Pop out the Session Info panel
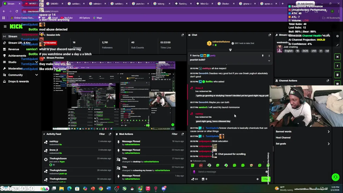Screen dimensions: 343x193 182,35
